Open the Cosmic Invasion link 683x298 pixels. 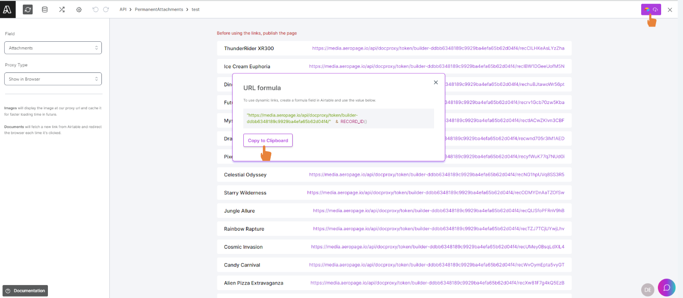pyautogui.click(x=438, y=247)
